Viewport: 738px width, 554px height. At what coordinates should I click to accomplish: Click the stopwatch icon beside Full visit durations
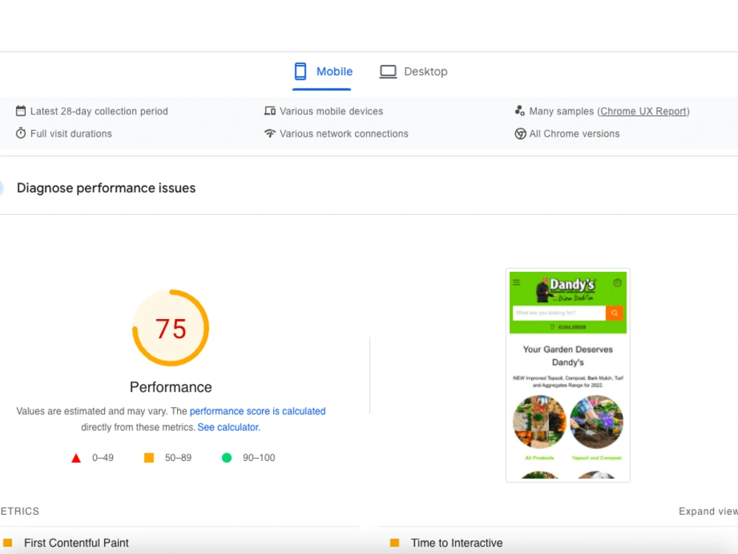click(21, 133)
